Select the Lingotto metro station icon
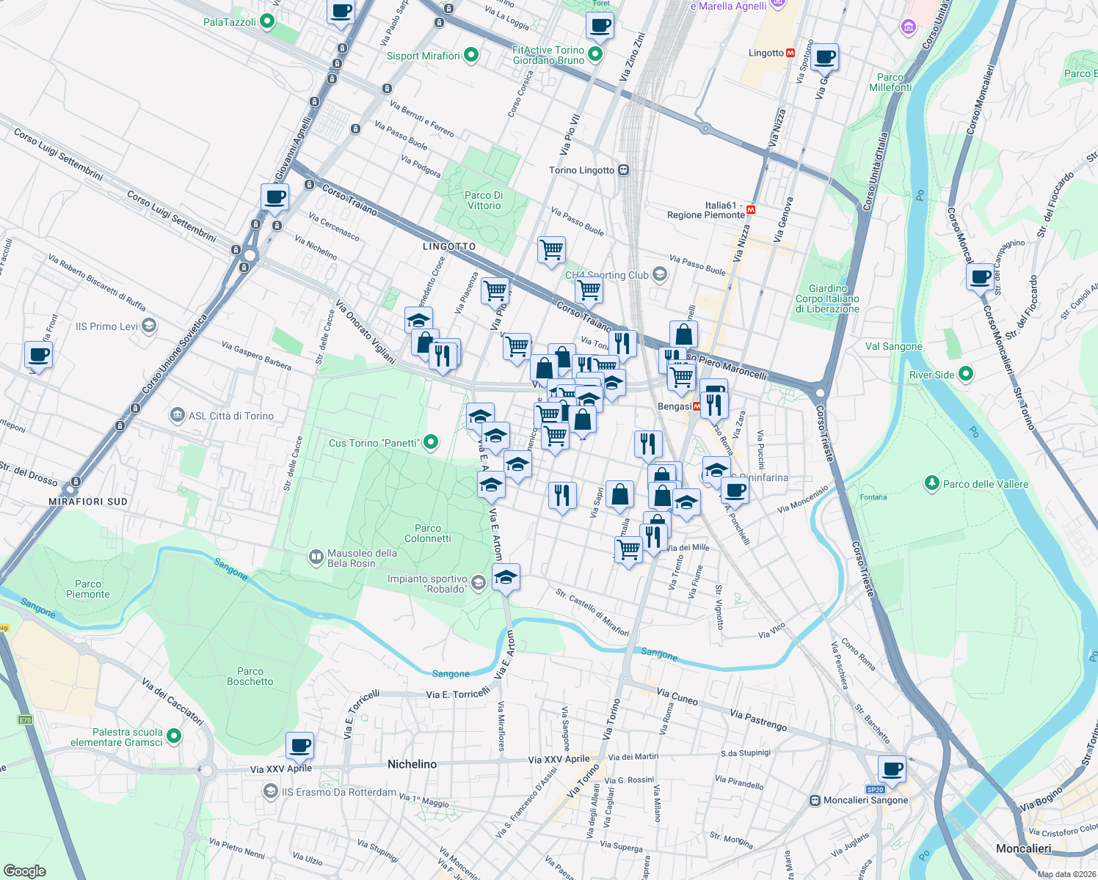The height and width of the screenshot is (880, 1098). pyautogui.click(x=789, y=53)
